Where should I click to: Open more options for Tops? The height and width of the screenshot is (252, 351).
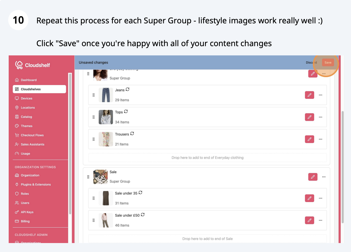tap(321, 117)
